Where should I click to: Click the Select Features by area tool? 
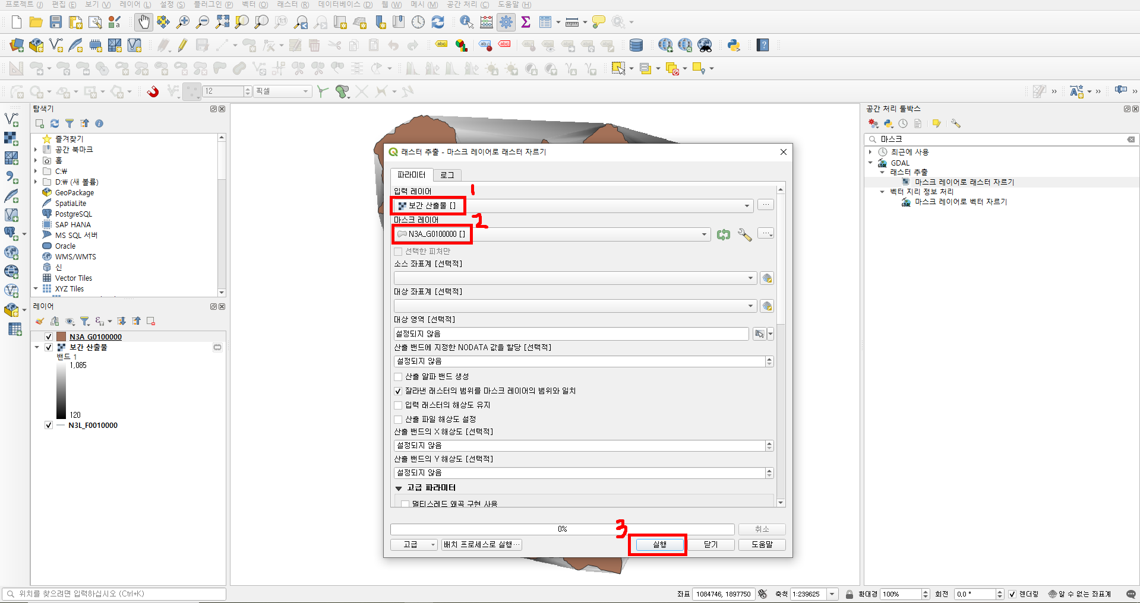pos(618,69)
